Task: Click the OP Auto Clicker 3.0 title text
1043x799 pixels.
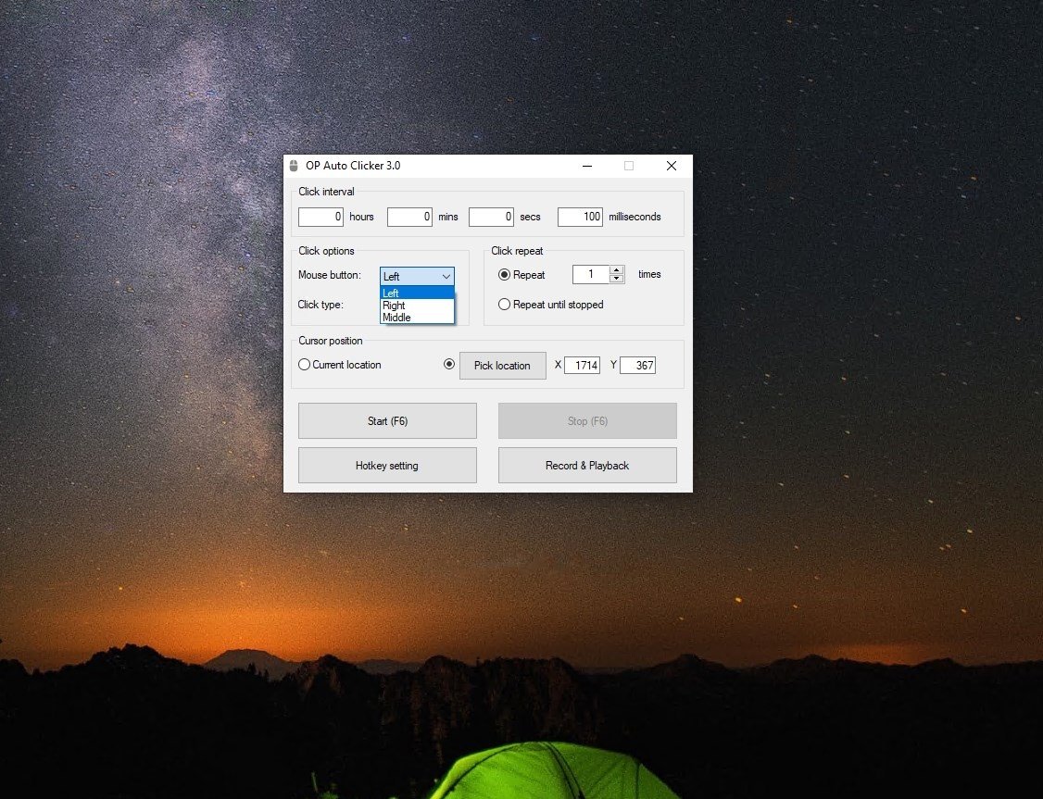Action: pos(353,166)
